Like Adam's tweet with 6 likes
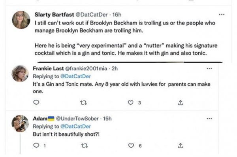Screen dimensions: 237x157 [x=131, y=146]
